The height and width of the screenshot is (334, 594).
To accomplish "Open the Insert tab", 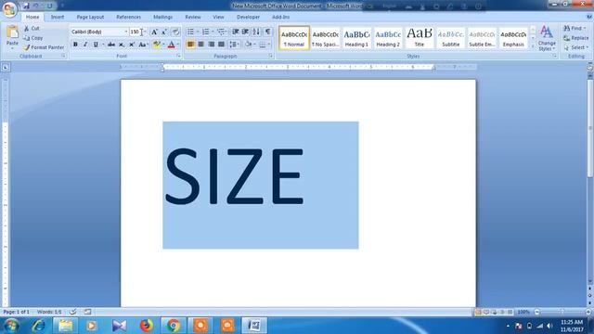I will coord(58,17).
